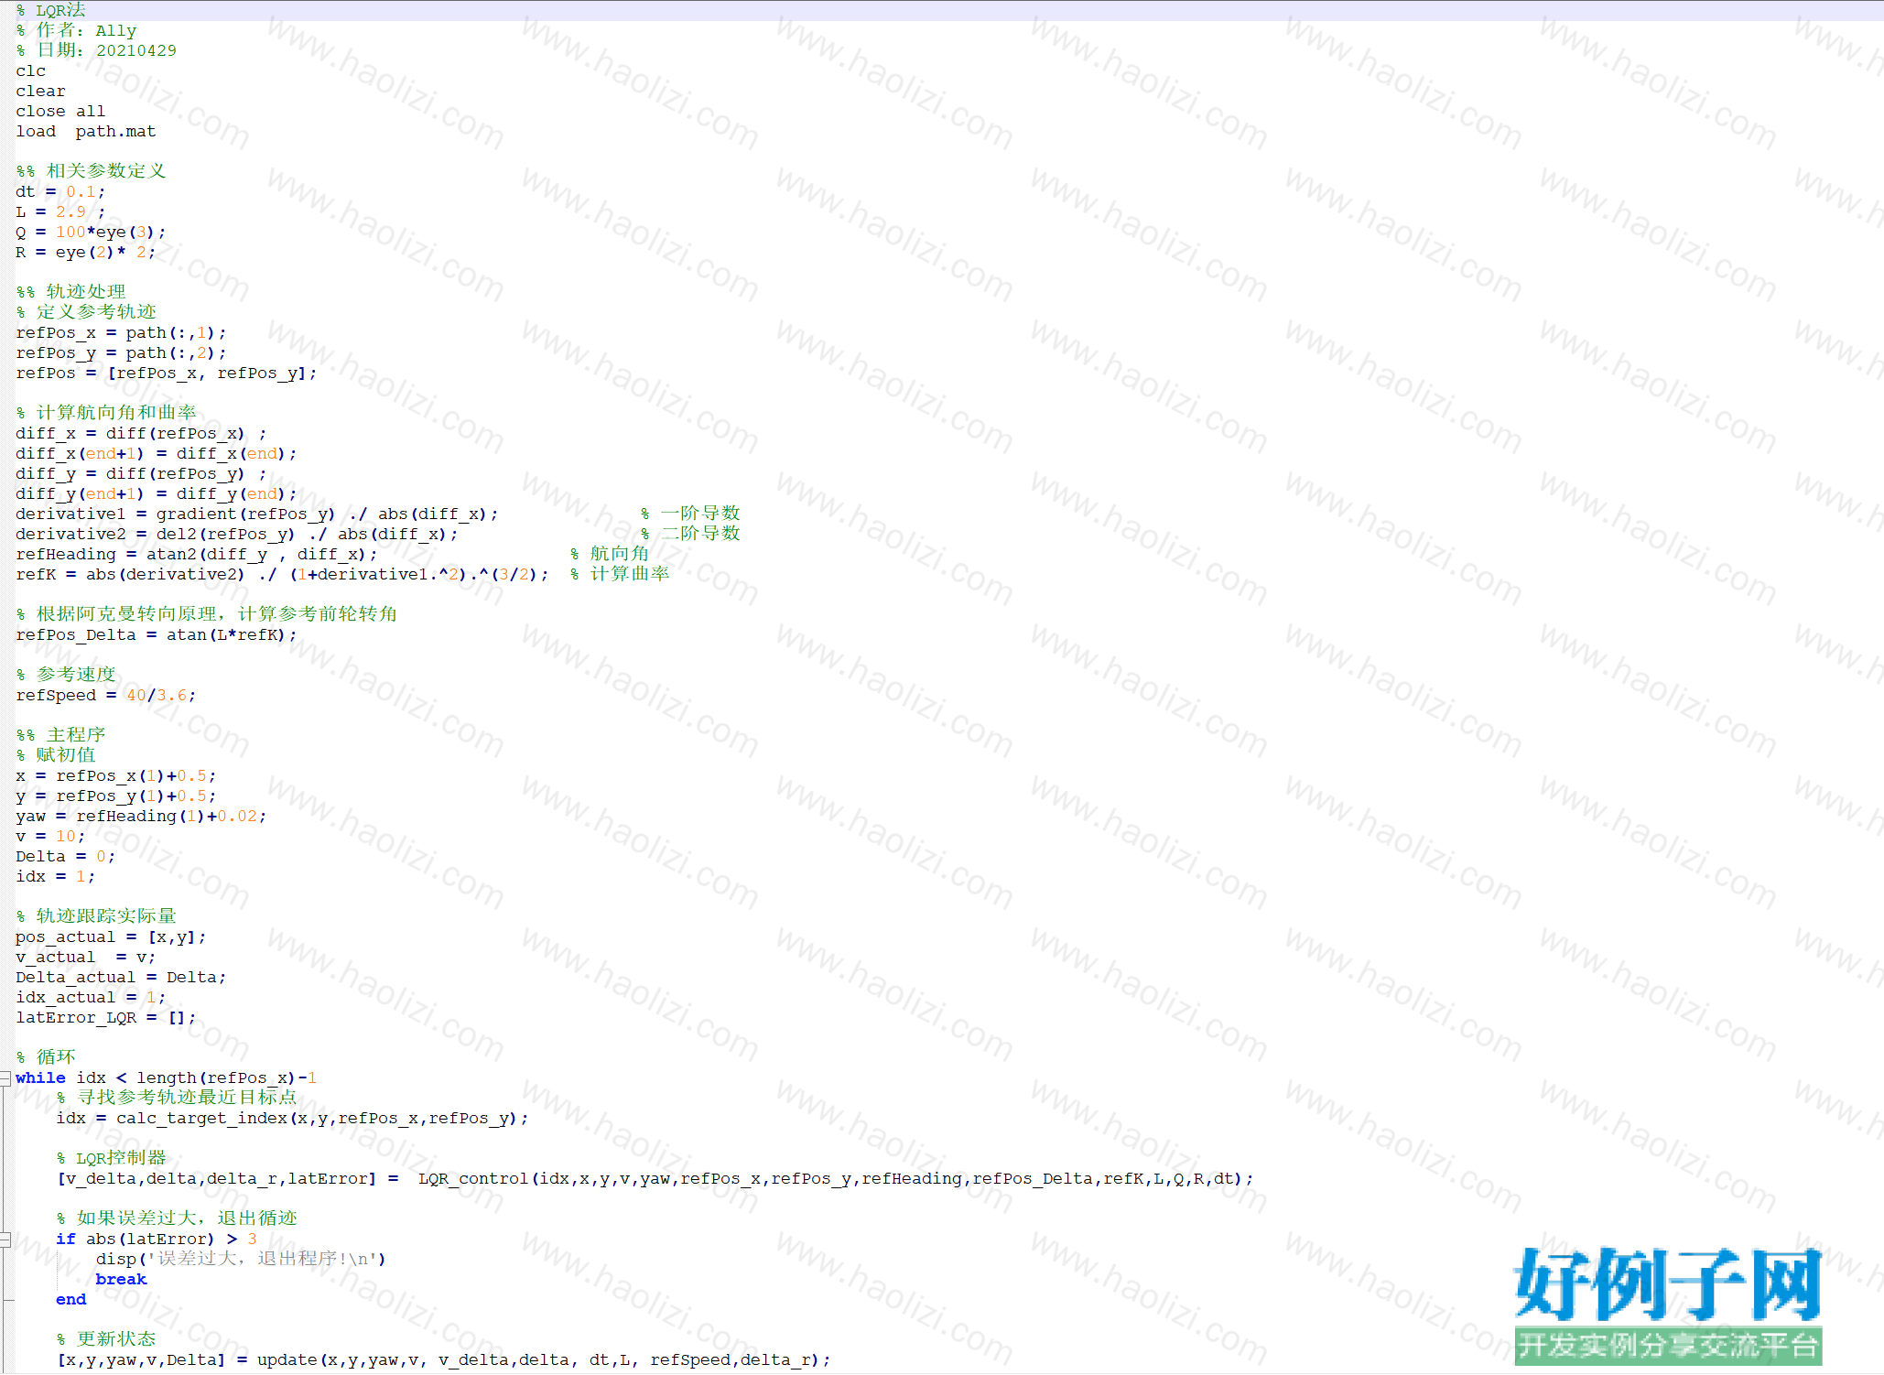
Task: Click the 'v = 10;' line
Action: 51,837
